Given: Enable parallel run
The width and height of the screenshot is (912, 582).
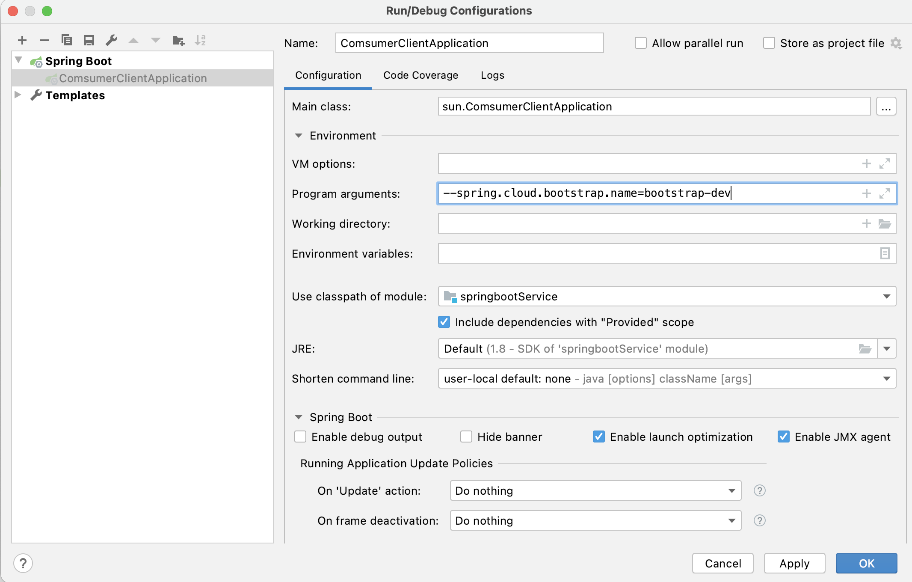Looking at the screenshot, I should coord(641,43).
